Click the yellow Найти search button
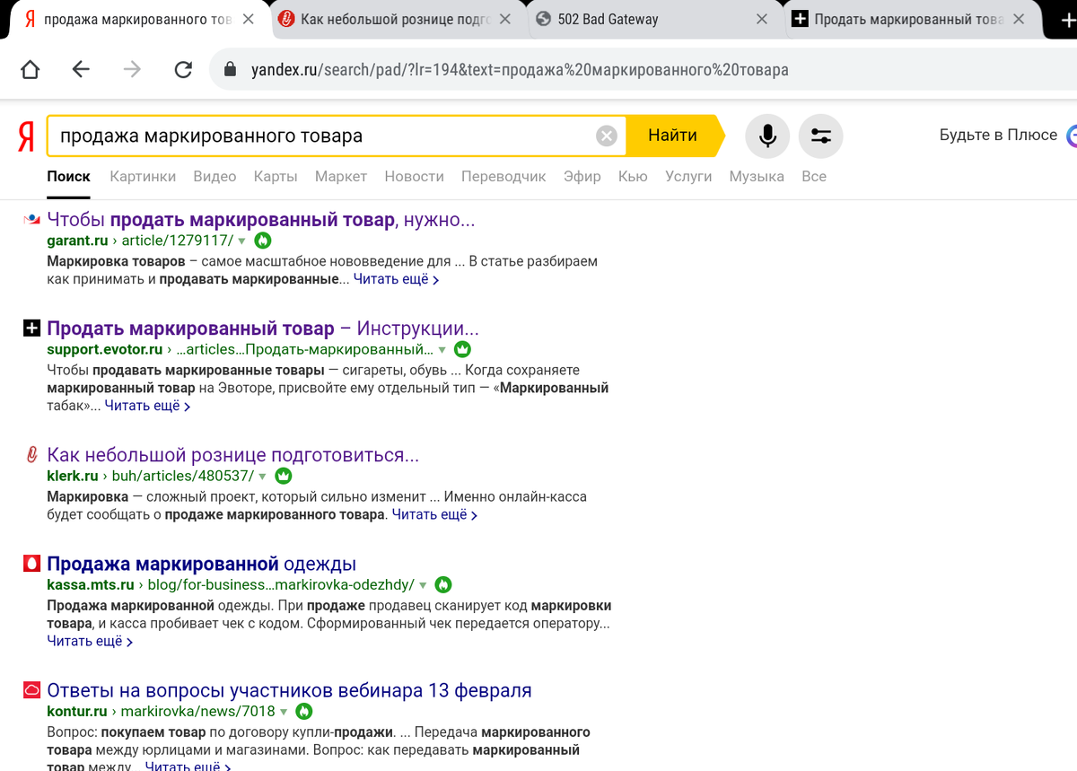 coord(674,136)
